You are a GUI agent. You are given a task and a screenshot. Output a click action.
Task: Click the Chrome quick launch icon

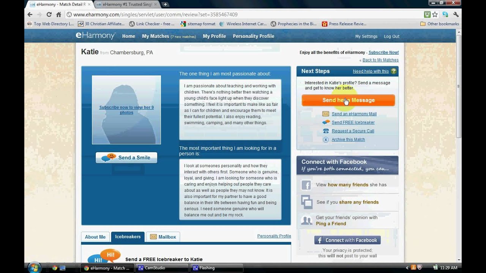[55, 268]
